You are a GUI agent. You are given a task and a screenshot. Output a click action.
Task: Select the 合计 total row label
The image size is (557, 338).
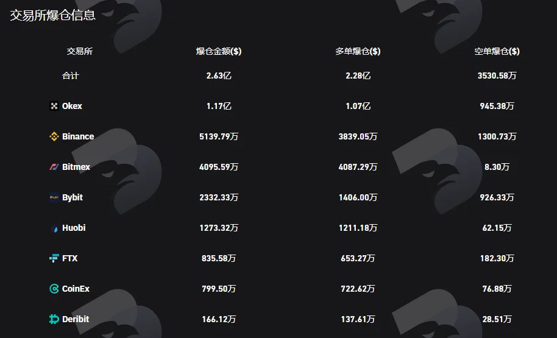(70, 76)
